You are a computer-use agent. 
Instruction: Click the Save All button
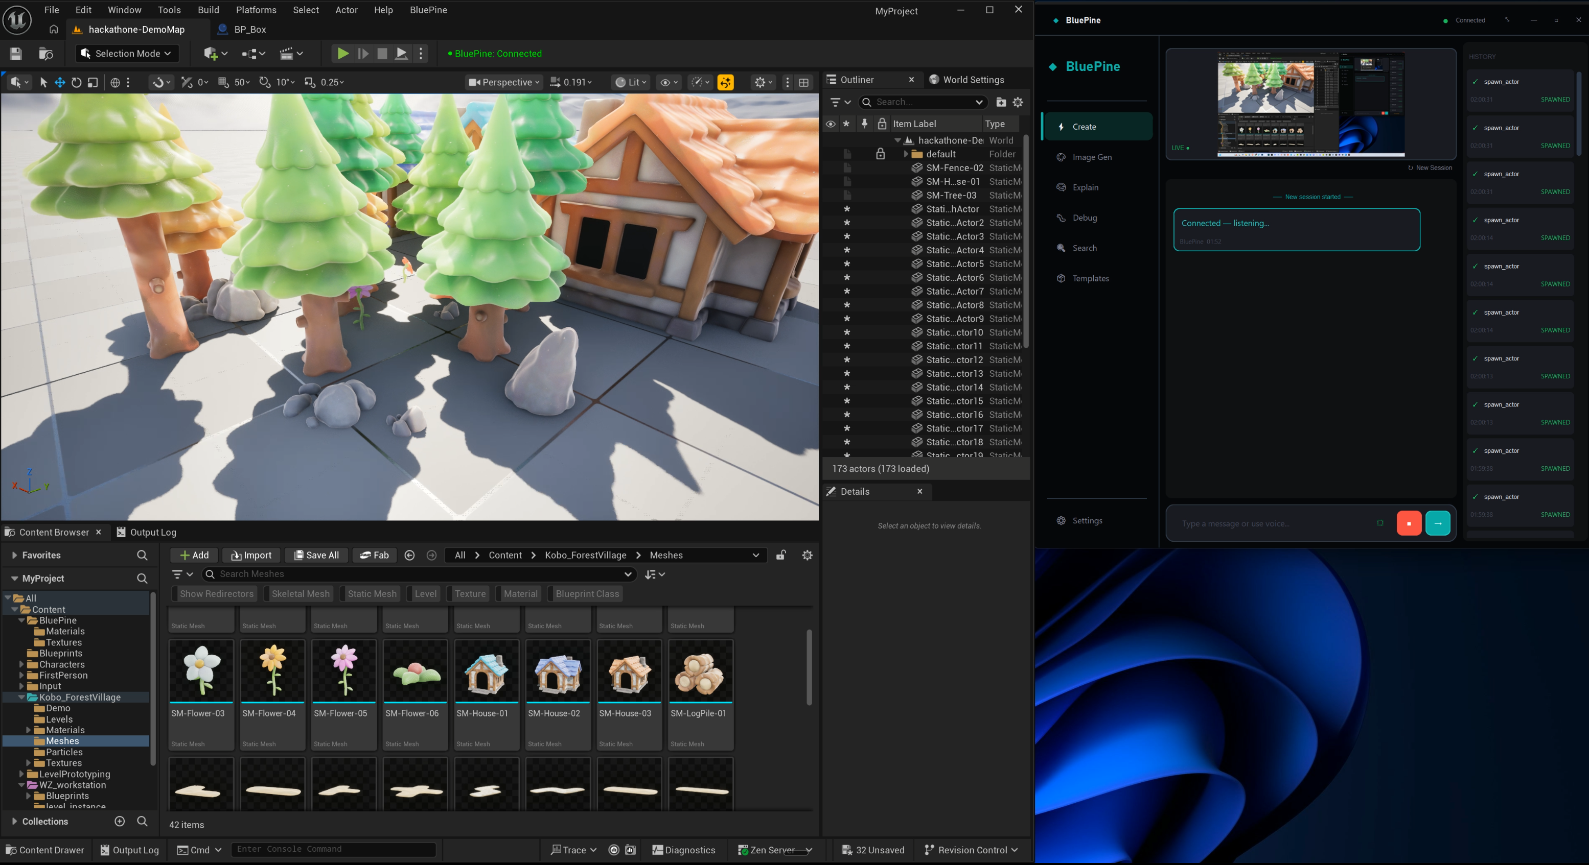tap(316, 555)
